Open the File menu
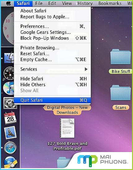This screenshot has height=170, width=133. 39,3
